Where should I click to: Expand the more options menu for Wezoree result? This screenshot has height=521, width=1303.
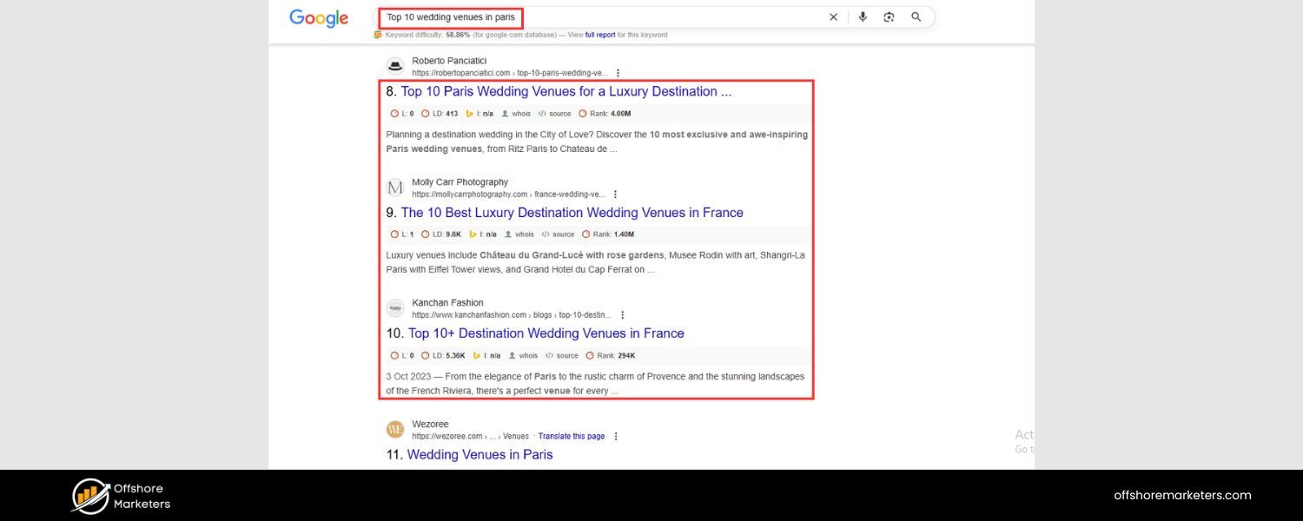coord(616,437)
